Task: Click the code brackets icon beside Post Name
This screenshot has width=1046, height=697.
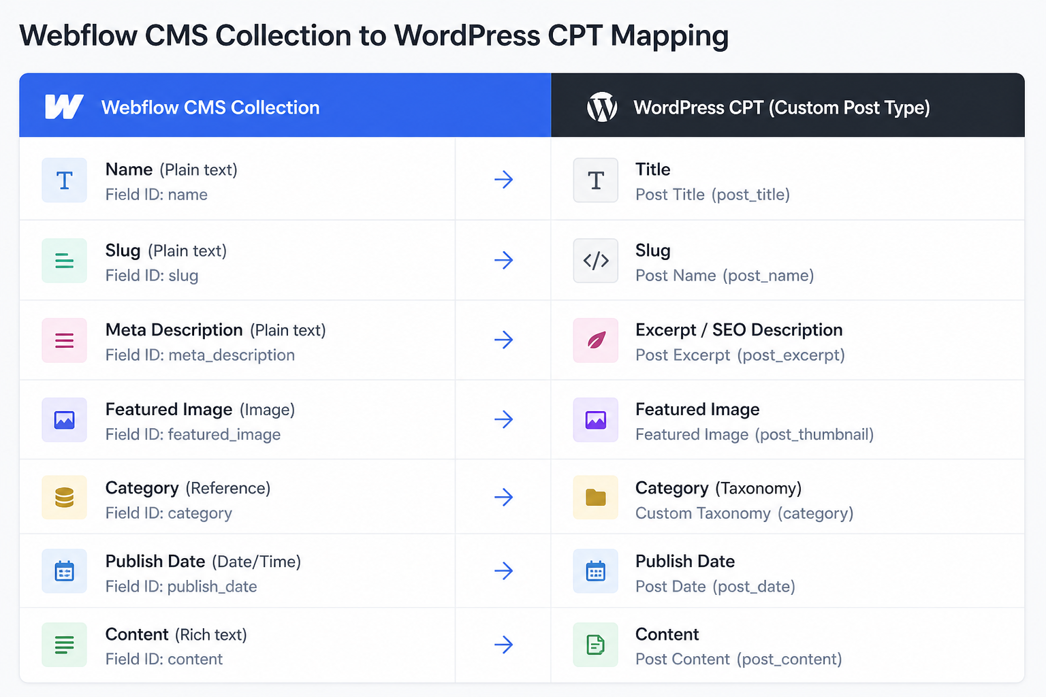Action: tap(596, 261)
